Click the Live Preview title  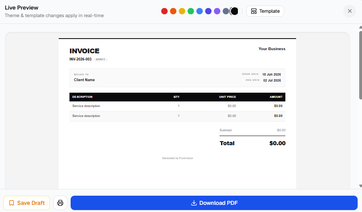click(x=22, y=8)
